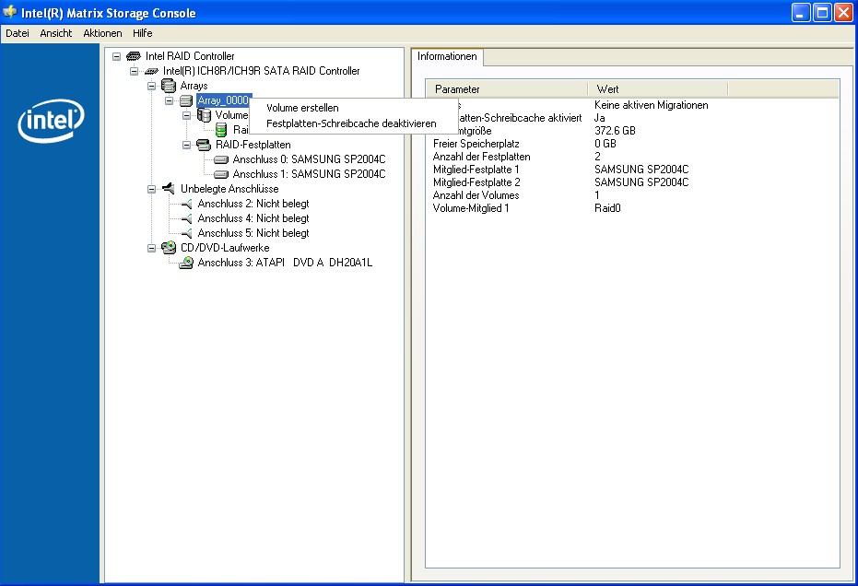The image size is (858, 586).
Task: Collapse the Intel RAID Controller root node
Action: tap(116, 56)
